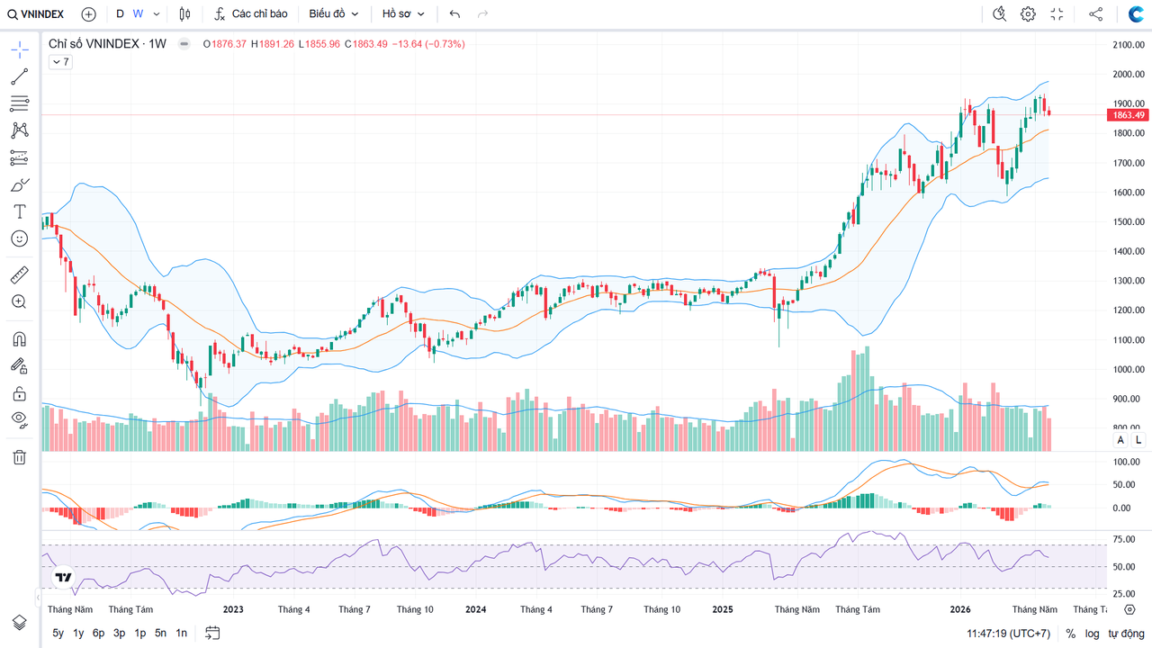
Task: Select the 5n time range
Action: pyautogui.click(x=160, y=633)
